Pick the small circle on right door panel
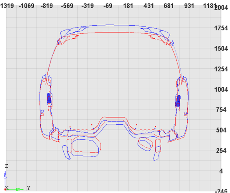This screenshot has width=230, height=193. (x=185, y=114)
